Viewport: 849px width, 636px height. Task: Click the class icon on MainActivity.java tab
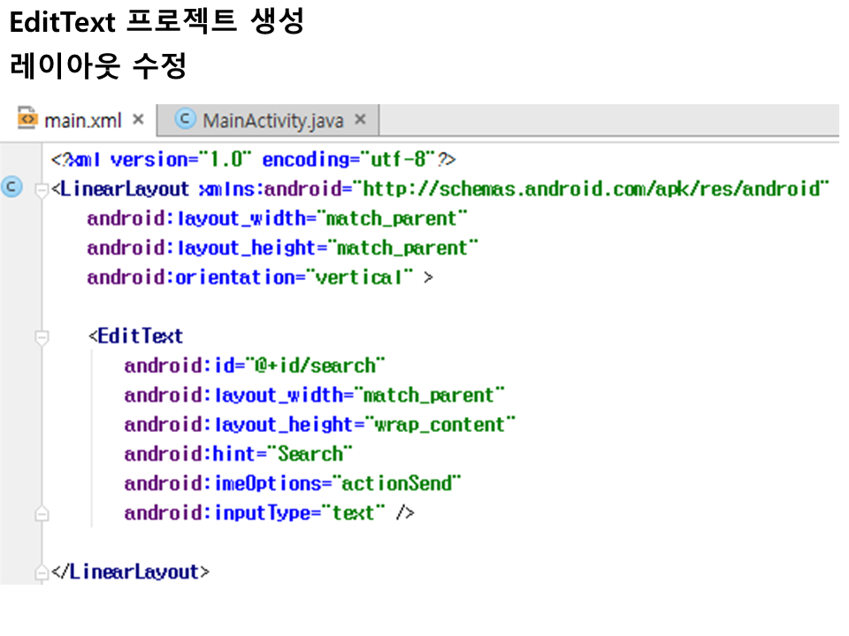pyautogui.click(x=185, y=119)
